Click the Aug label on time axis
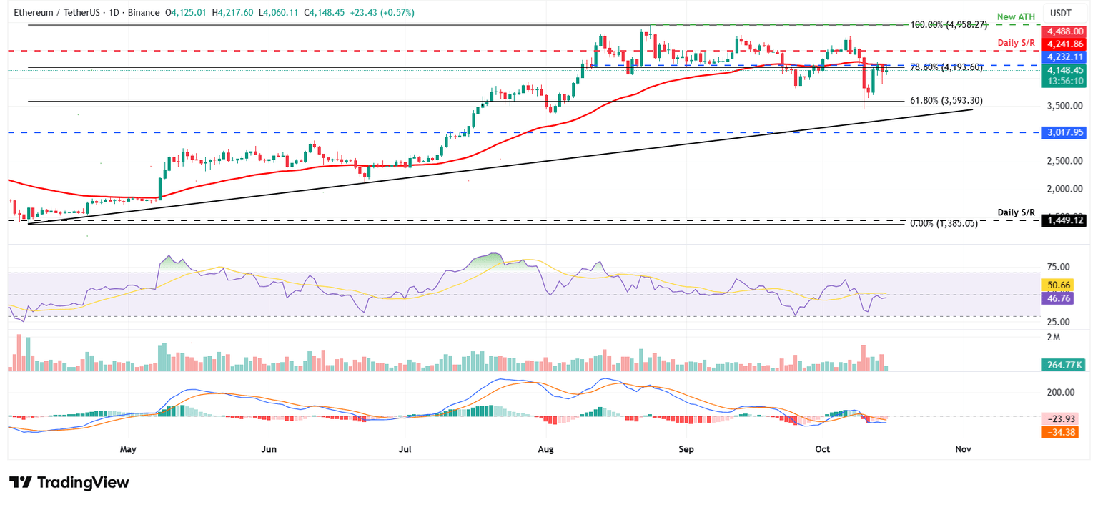1098x505 pixels. click(545, 449)
